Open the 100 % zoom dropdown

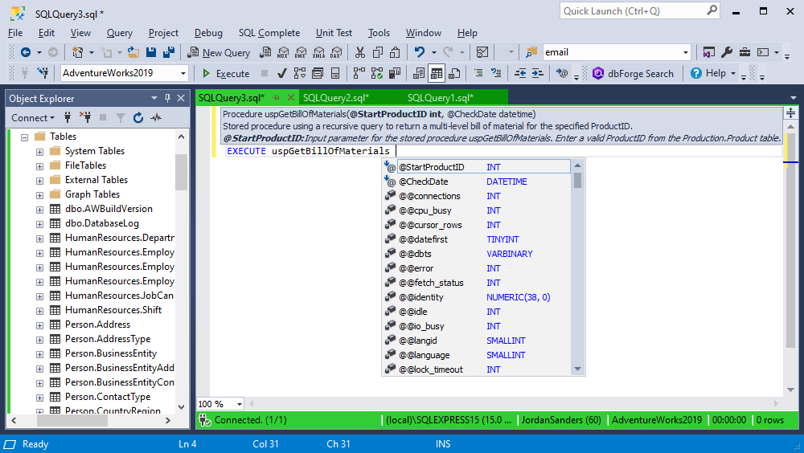click(x=239, y=404)
